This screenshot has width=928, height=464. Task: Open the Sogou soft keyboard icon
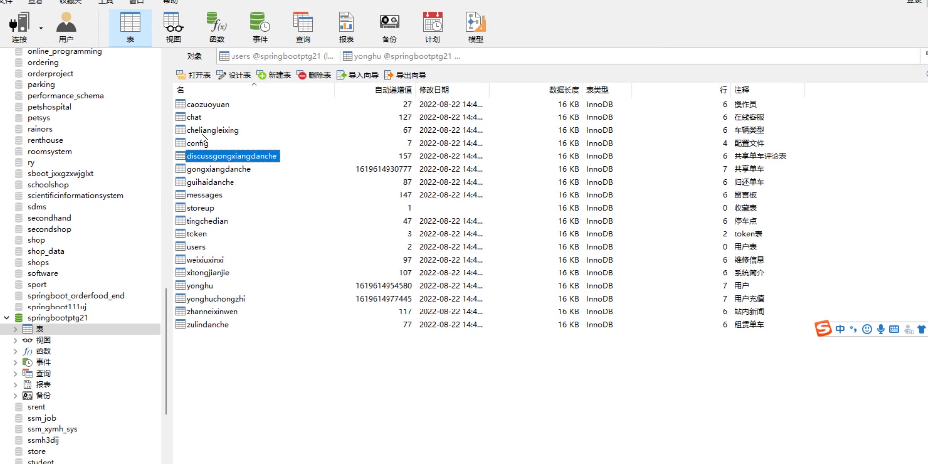[894, 329]
